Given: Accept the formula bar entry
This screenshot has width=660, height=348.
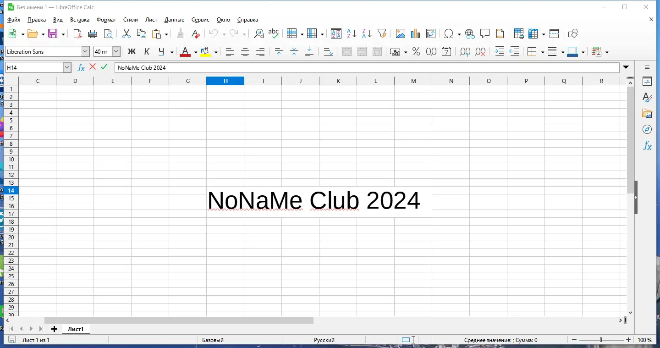Looking at the screenshot, I should 104,67.
